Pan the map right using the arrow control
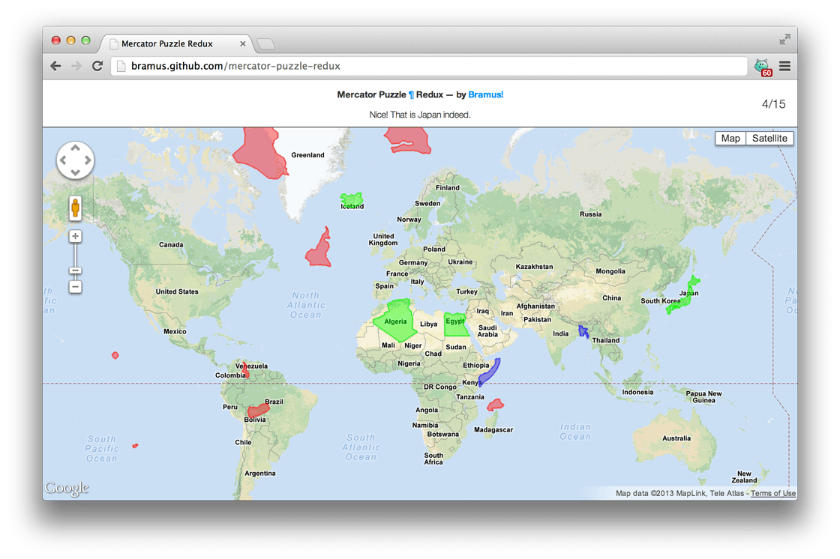 coord(88,160)
